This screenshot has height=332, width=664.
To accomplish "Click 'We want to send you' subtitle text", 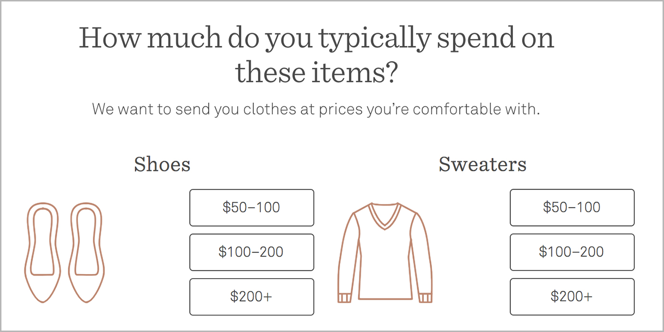I will [166, 109].
